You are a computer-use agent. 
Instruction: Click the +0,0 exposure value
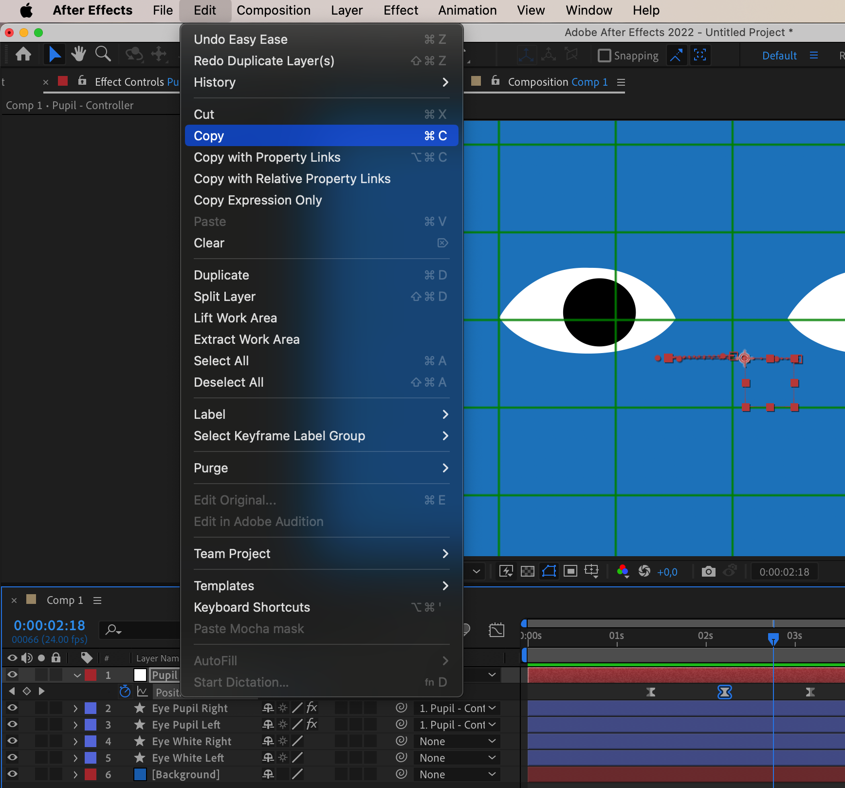coord(667,572)
